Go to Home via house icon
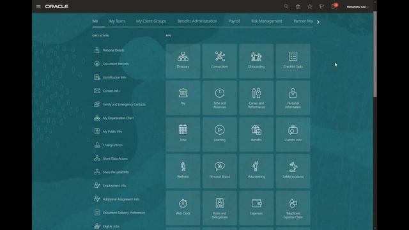Viewport: 409px width, 230px height. click(x=298, y=7)
